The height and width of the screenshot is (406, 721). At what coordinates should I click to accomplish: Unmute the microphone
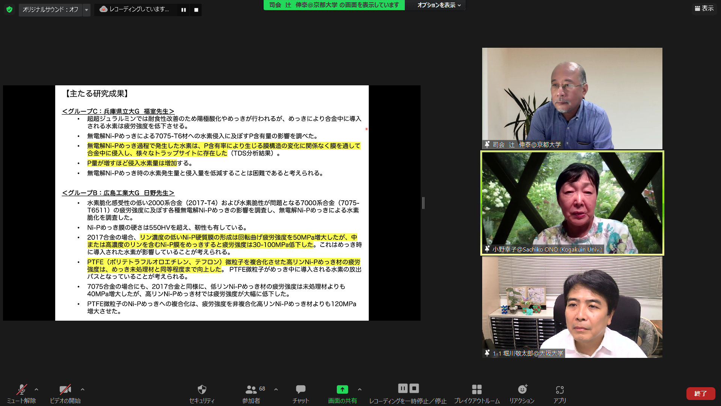[21, 394]
